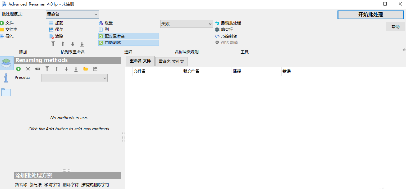Screen dimensions: 406x189
Task: Click the 新名称 method
Action: click(21, 185)
